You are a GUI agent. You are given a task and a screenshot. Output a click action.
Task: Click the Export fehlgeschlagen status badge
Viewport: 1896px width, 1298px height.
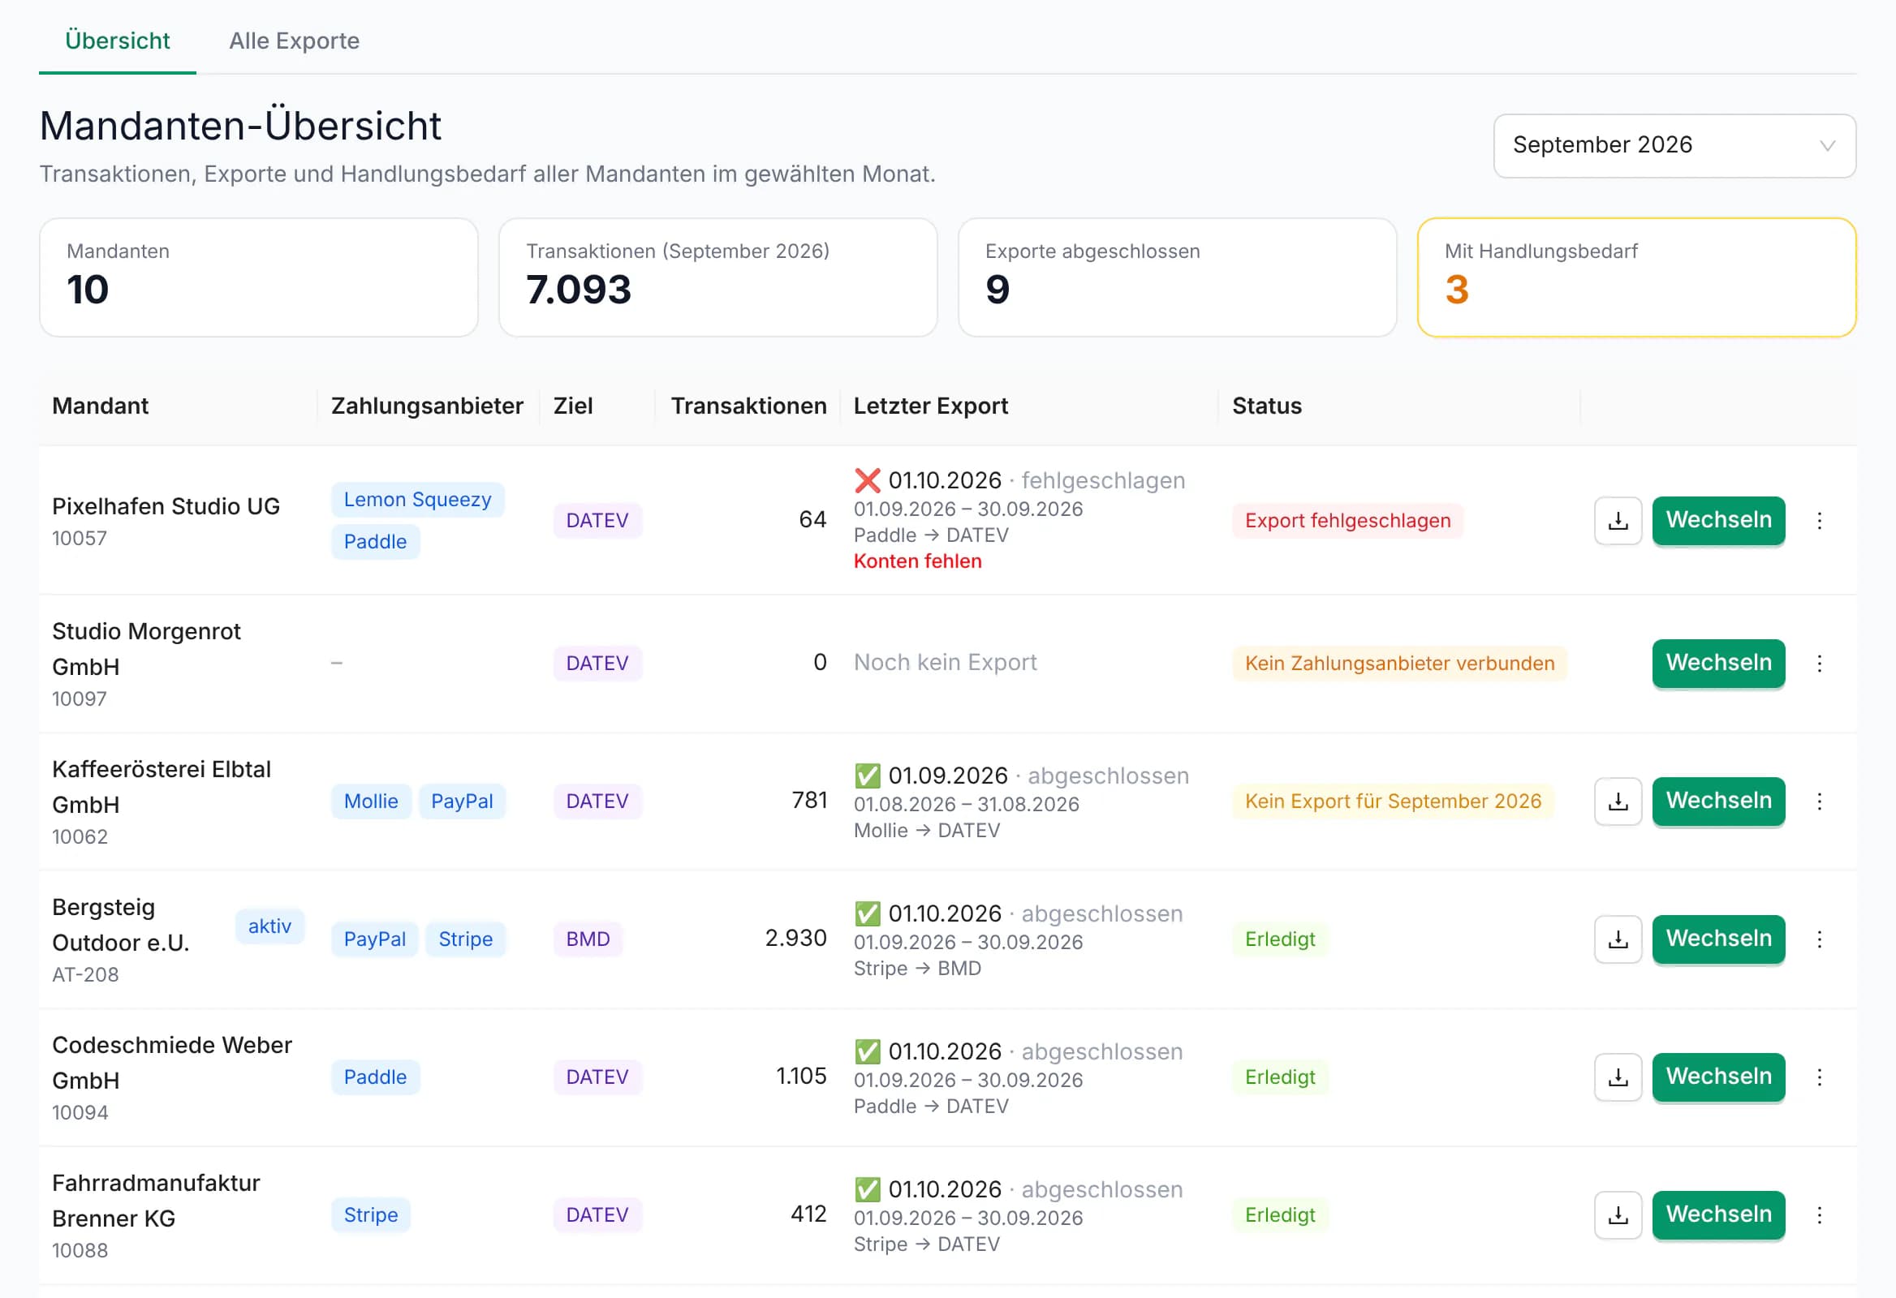click(x=1348, y=520)
